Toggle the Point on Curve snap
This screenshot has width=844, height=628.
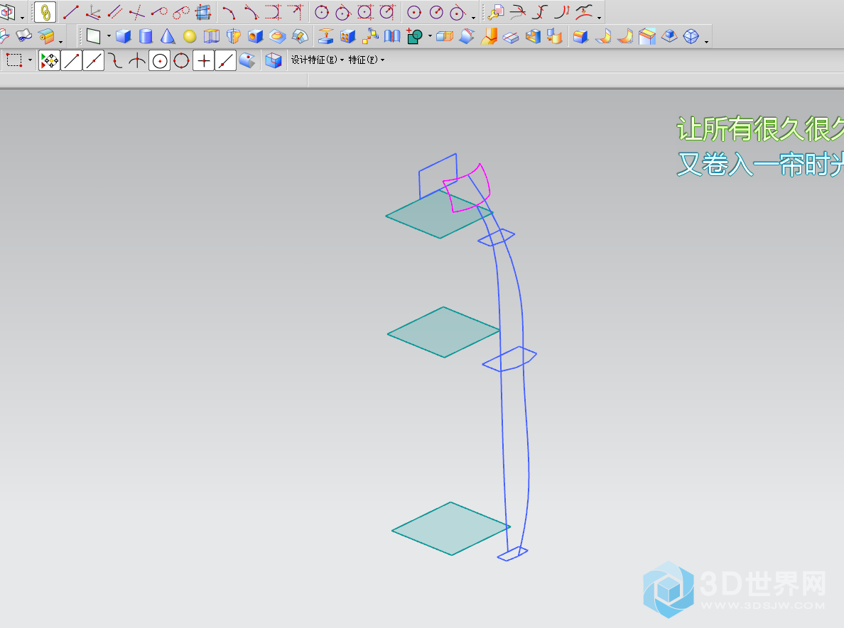tap(225, 60)
